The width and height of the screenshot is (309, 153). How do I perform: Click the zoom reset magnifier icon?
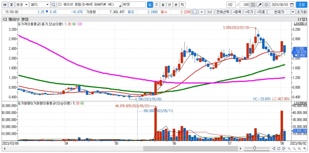[299, 148]
